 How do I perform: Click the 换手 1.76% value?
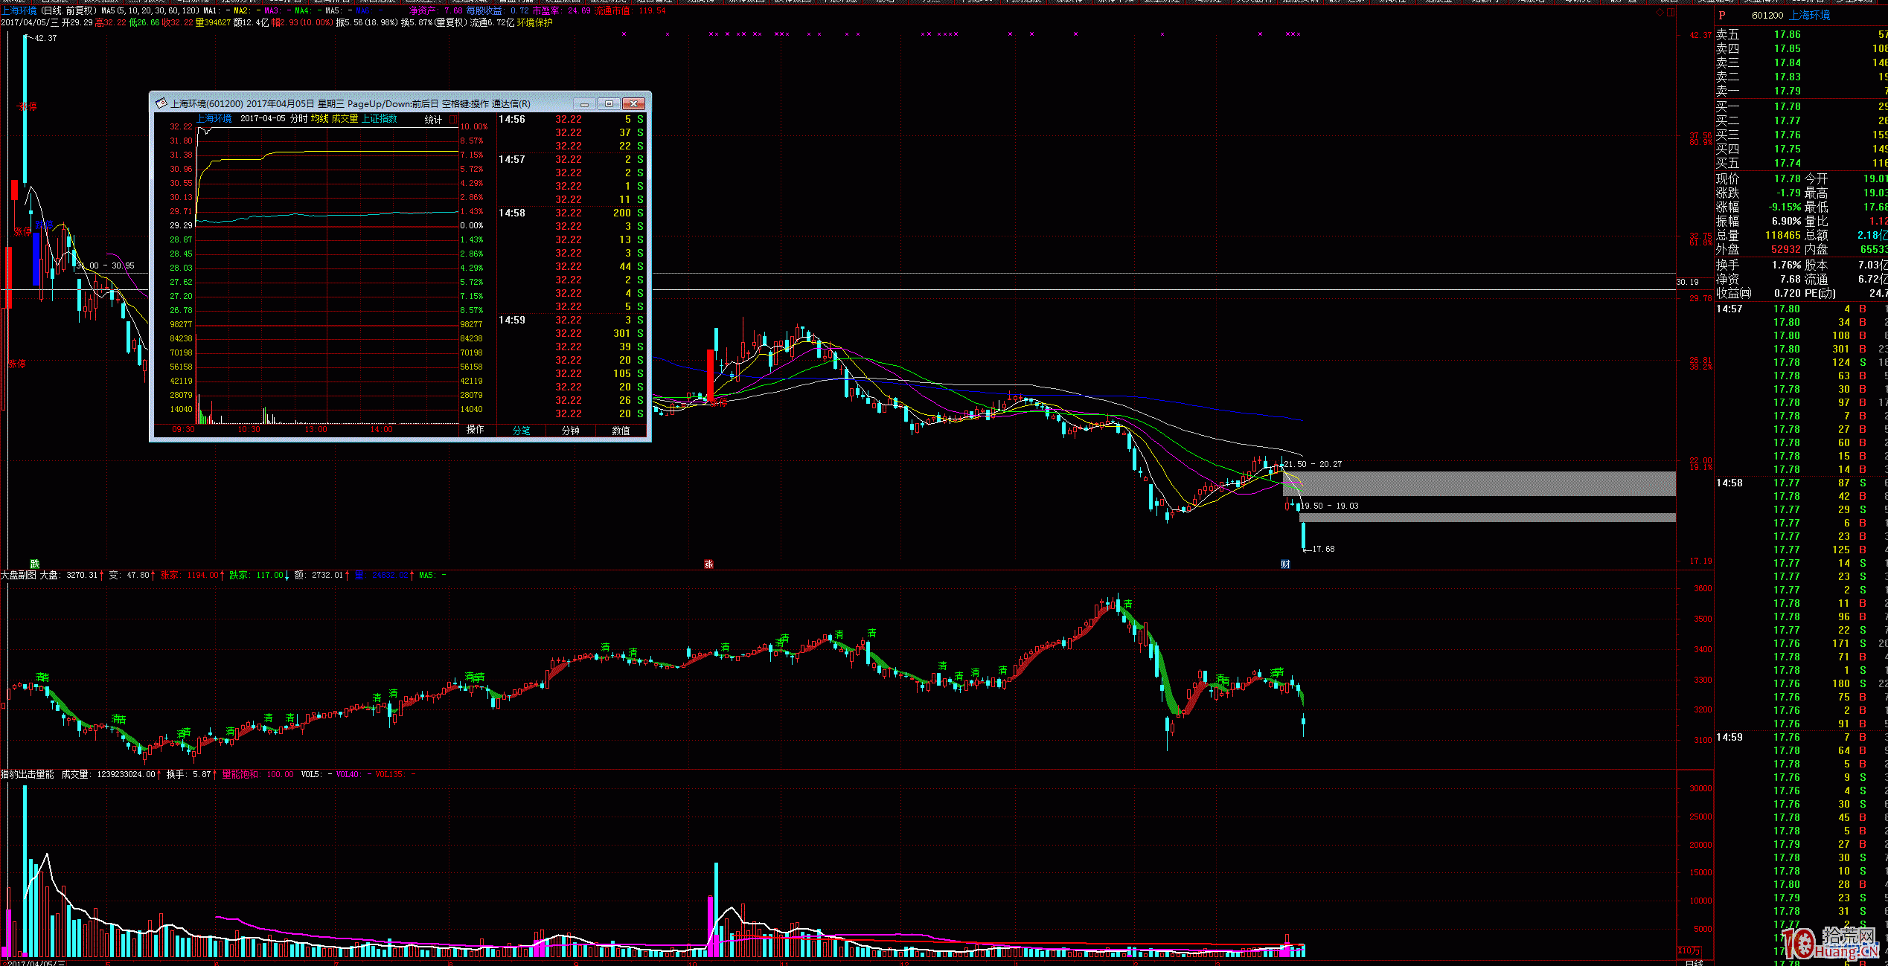pyautogui.click(x=1786, y=265)
